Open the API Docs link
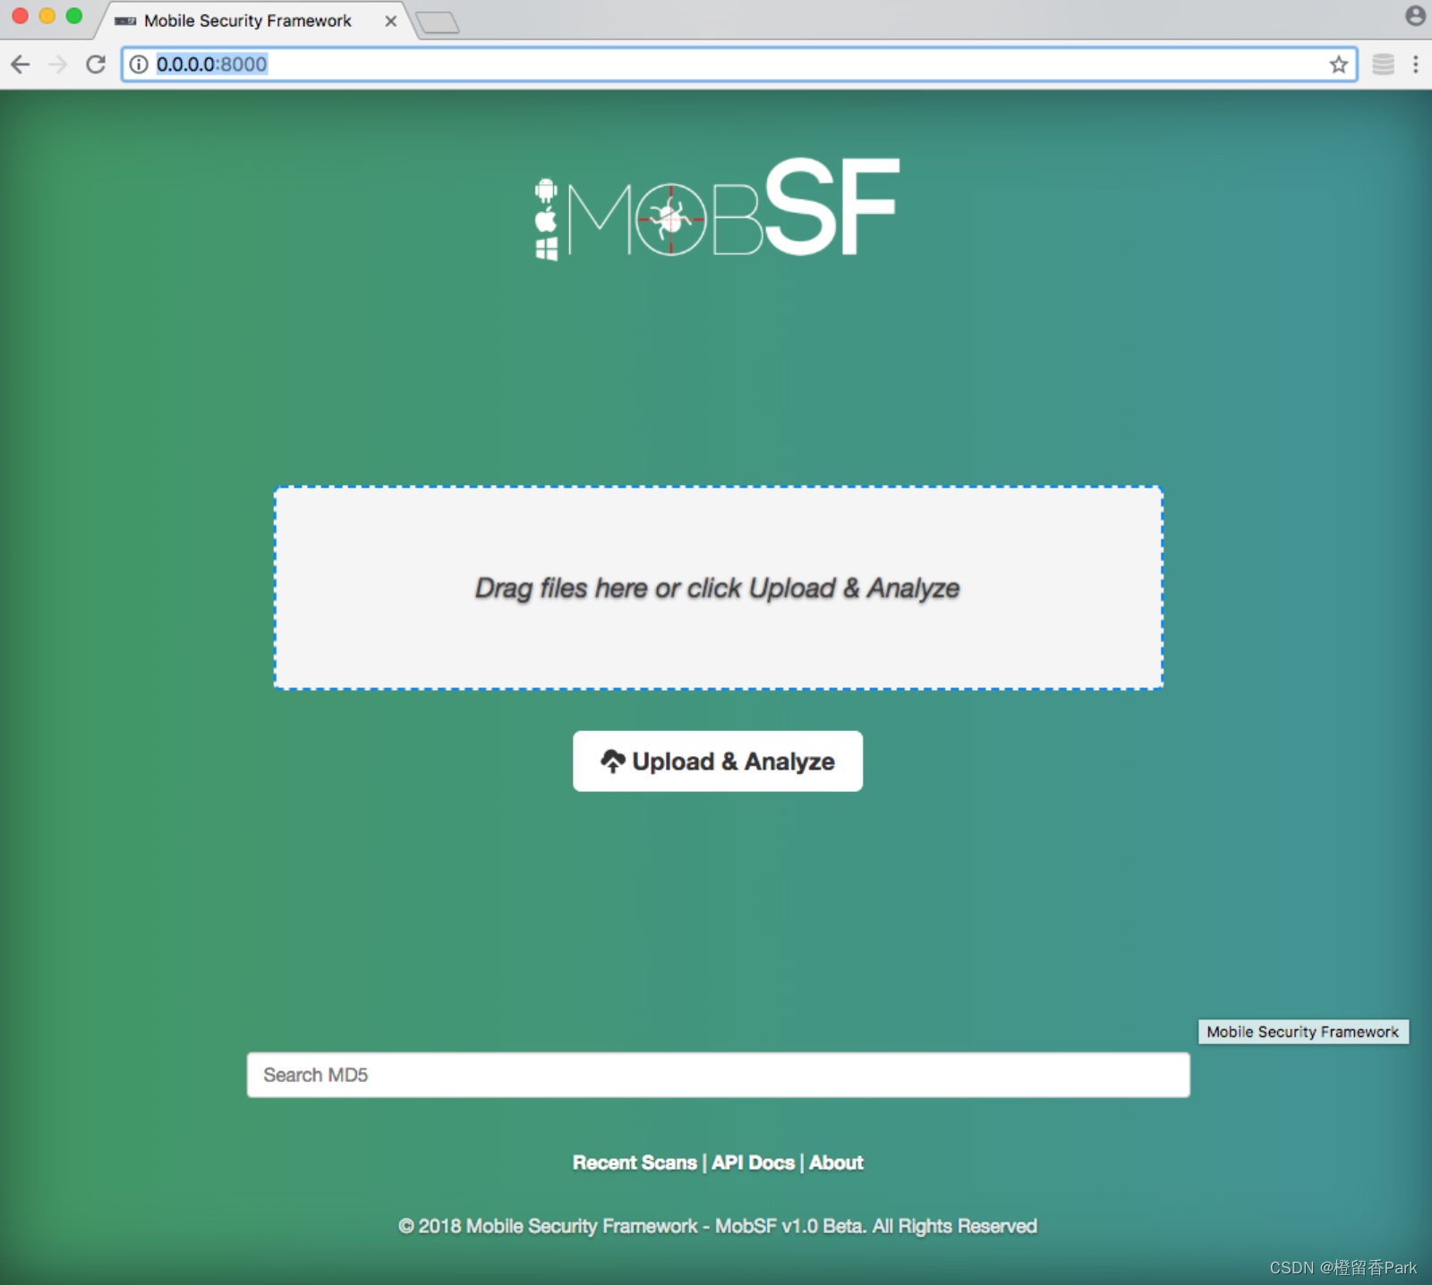This screenshot has height=1285, width=1432. point(753,1162)
